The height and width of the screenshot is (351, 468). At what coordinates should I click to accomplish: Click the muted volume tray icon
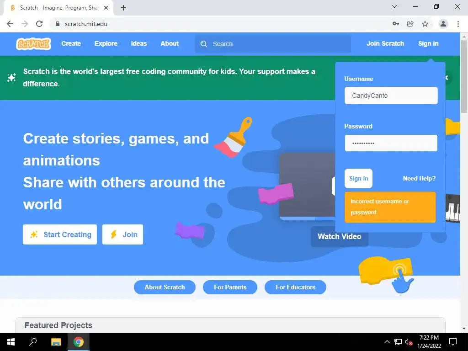point(409,342)
